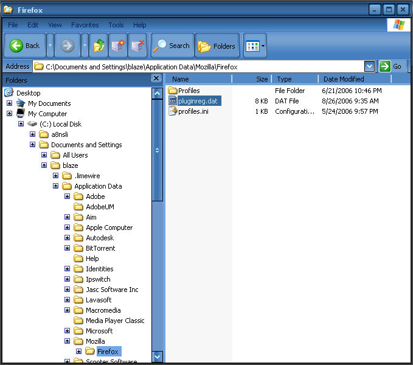Click the My Documents icon in tree
Screen dimensions: 413x365
click(x=21, y=103)
